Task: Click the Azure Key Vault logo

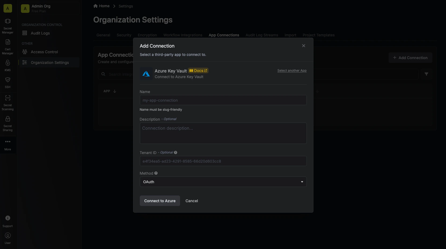Action: (146, 74)
